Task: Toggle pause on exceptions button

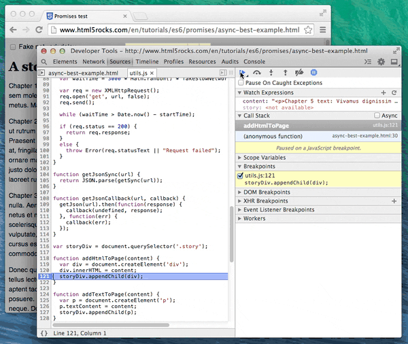Action: coord(313,72)
